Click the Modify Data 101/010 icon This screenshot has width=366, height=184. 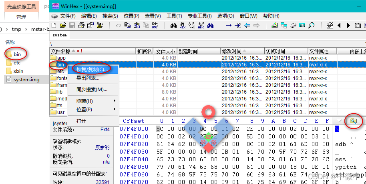pos(155,25)
